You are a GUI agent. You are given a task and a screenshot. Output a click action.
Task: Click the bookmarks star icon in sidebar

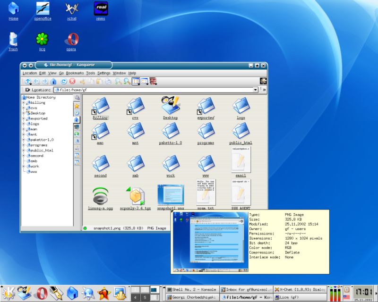pyautogui.click(x=77, y=106)
